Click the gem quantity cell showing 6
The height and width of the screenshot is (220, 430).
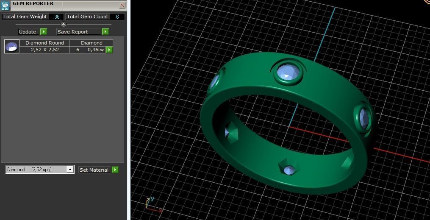pyautogui.click(x=78, y=50)
